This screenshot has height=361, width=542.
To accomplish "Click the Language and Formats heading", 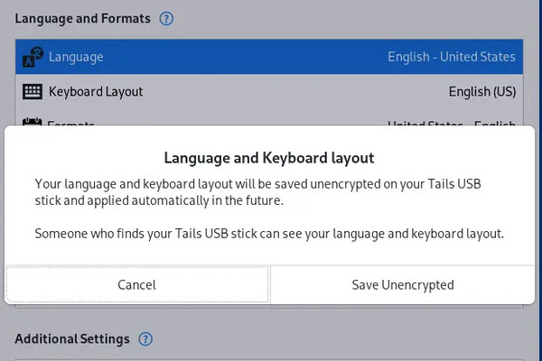I will 82,18.
